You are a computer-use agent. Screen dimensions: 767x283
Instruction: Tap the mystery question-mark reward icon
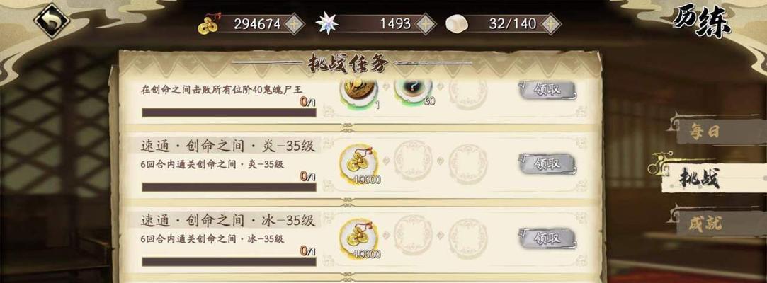pos(414,91)
